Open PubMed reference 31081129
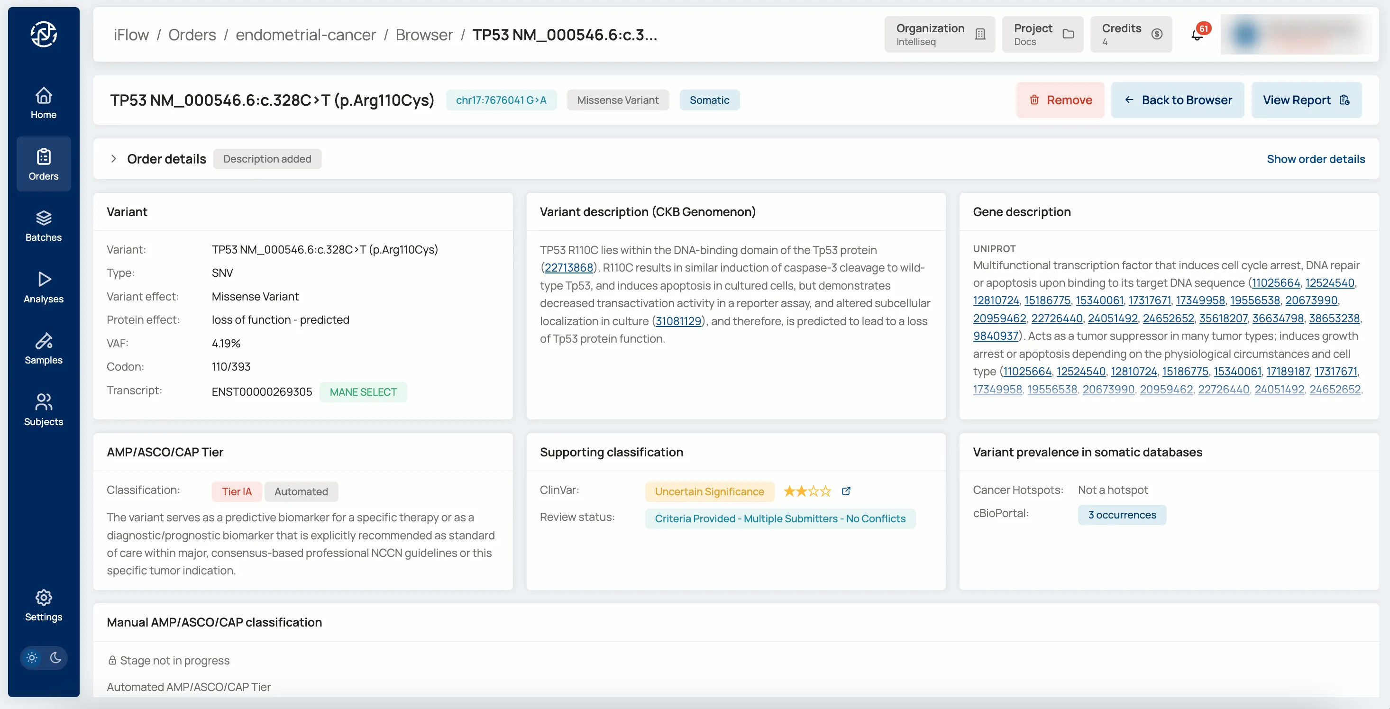1390x709 pixels. [678, 321]
